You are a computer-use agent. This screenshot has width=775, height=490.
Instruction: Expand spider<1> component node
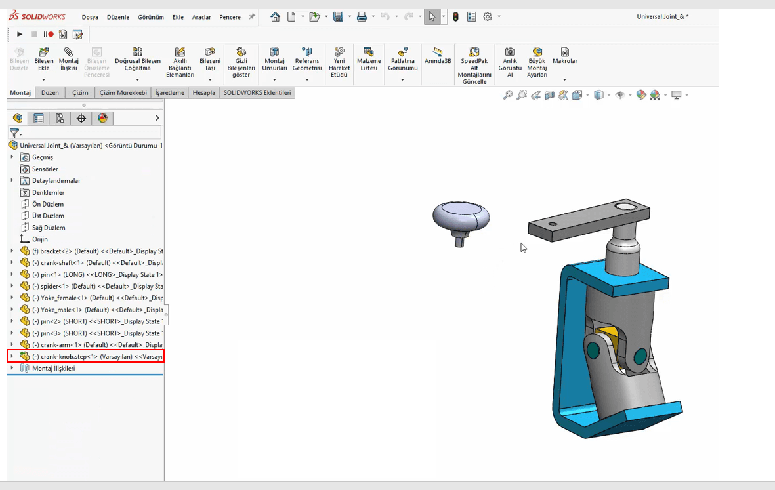12,286
